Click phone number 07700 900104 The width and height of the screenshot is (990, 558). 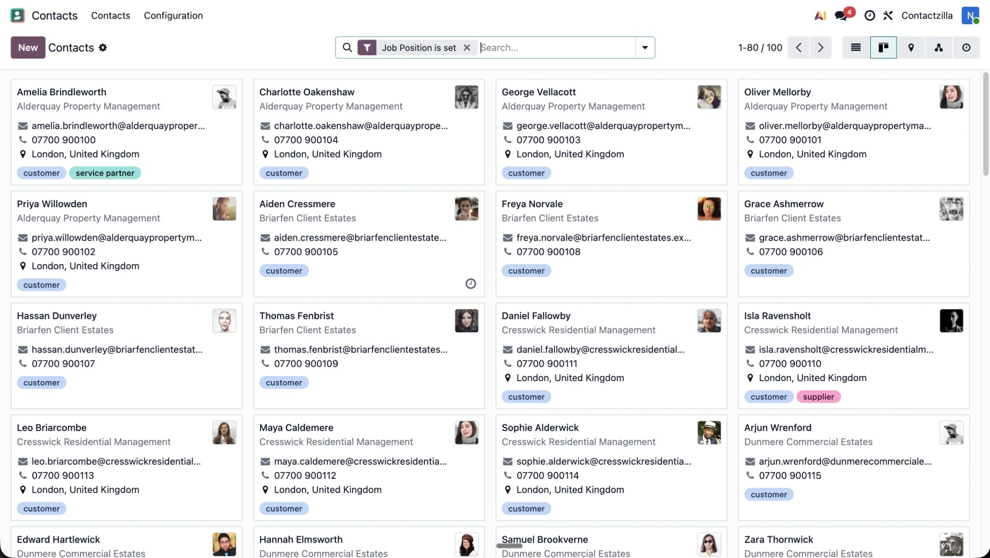306,140
